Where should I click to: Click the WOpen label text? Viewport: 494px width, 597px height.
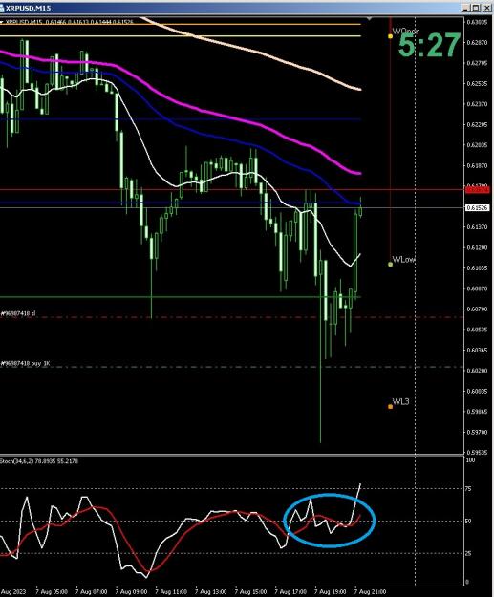point(406,32)
